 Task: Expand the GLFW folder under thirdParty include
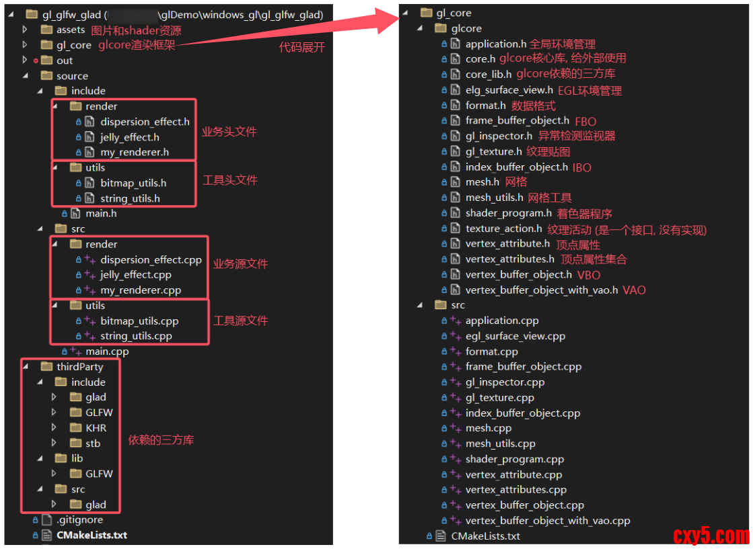(55, 412)
